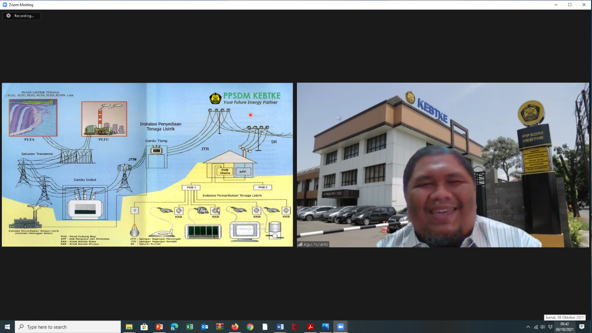
Task: Open Microsoft Store from the taskbar
Action: 144,327
